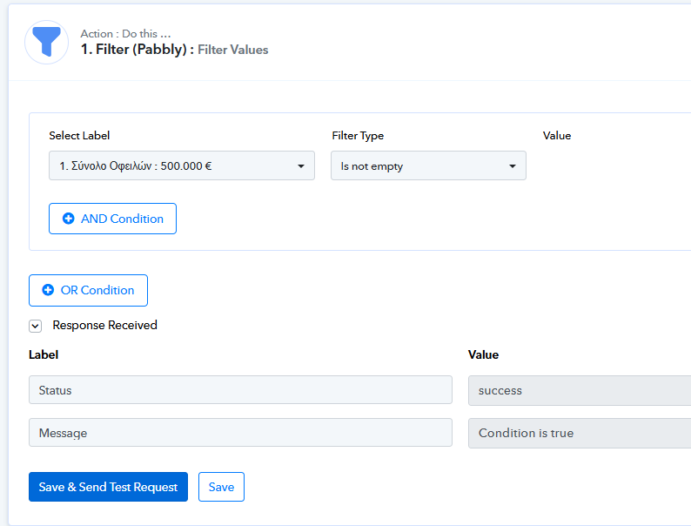691x526 pixels.
Task: Click the 'Filter Values' header text
Action: point(232,50)
